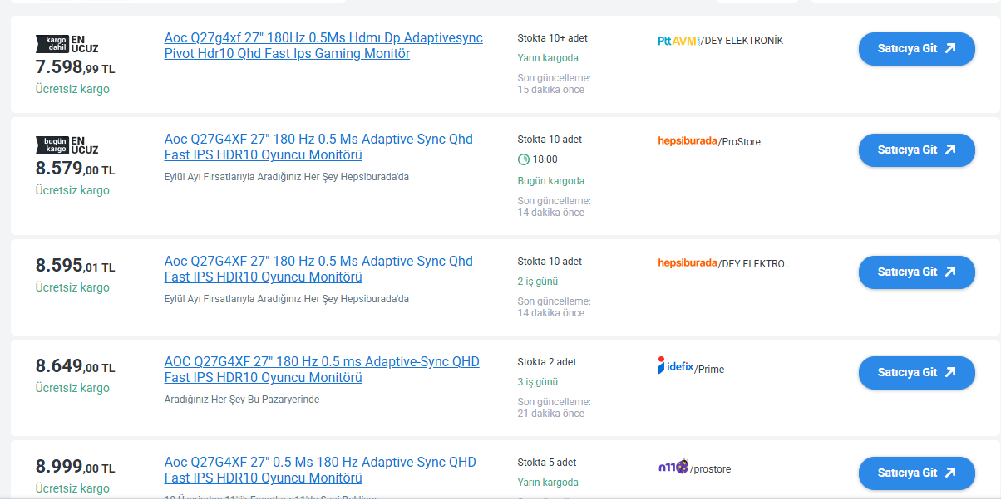1001x500 pixels.
Task: Click the price 8.595,01 TL
Action: (75, 266)
